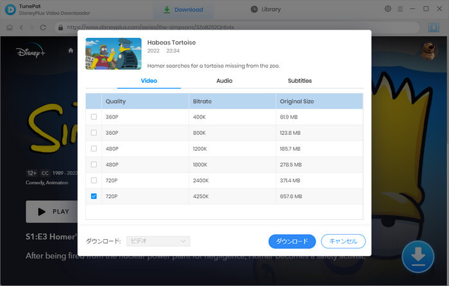Click the browser home icon
Screen dimensions: 449x286
[10, 28]
